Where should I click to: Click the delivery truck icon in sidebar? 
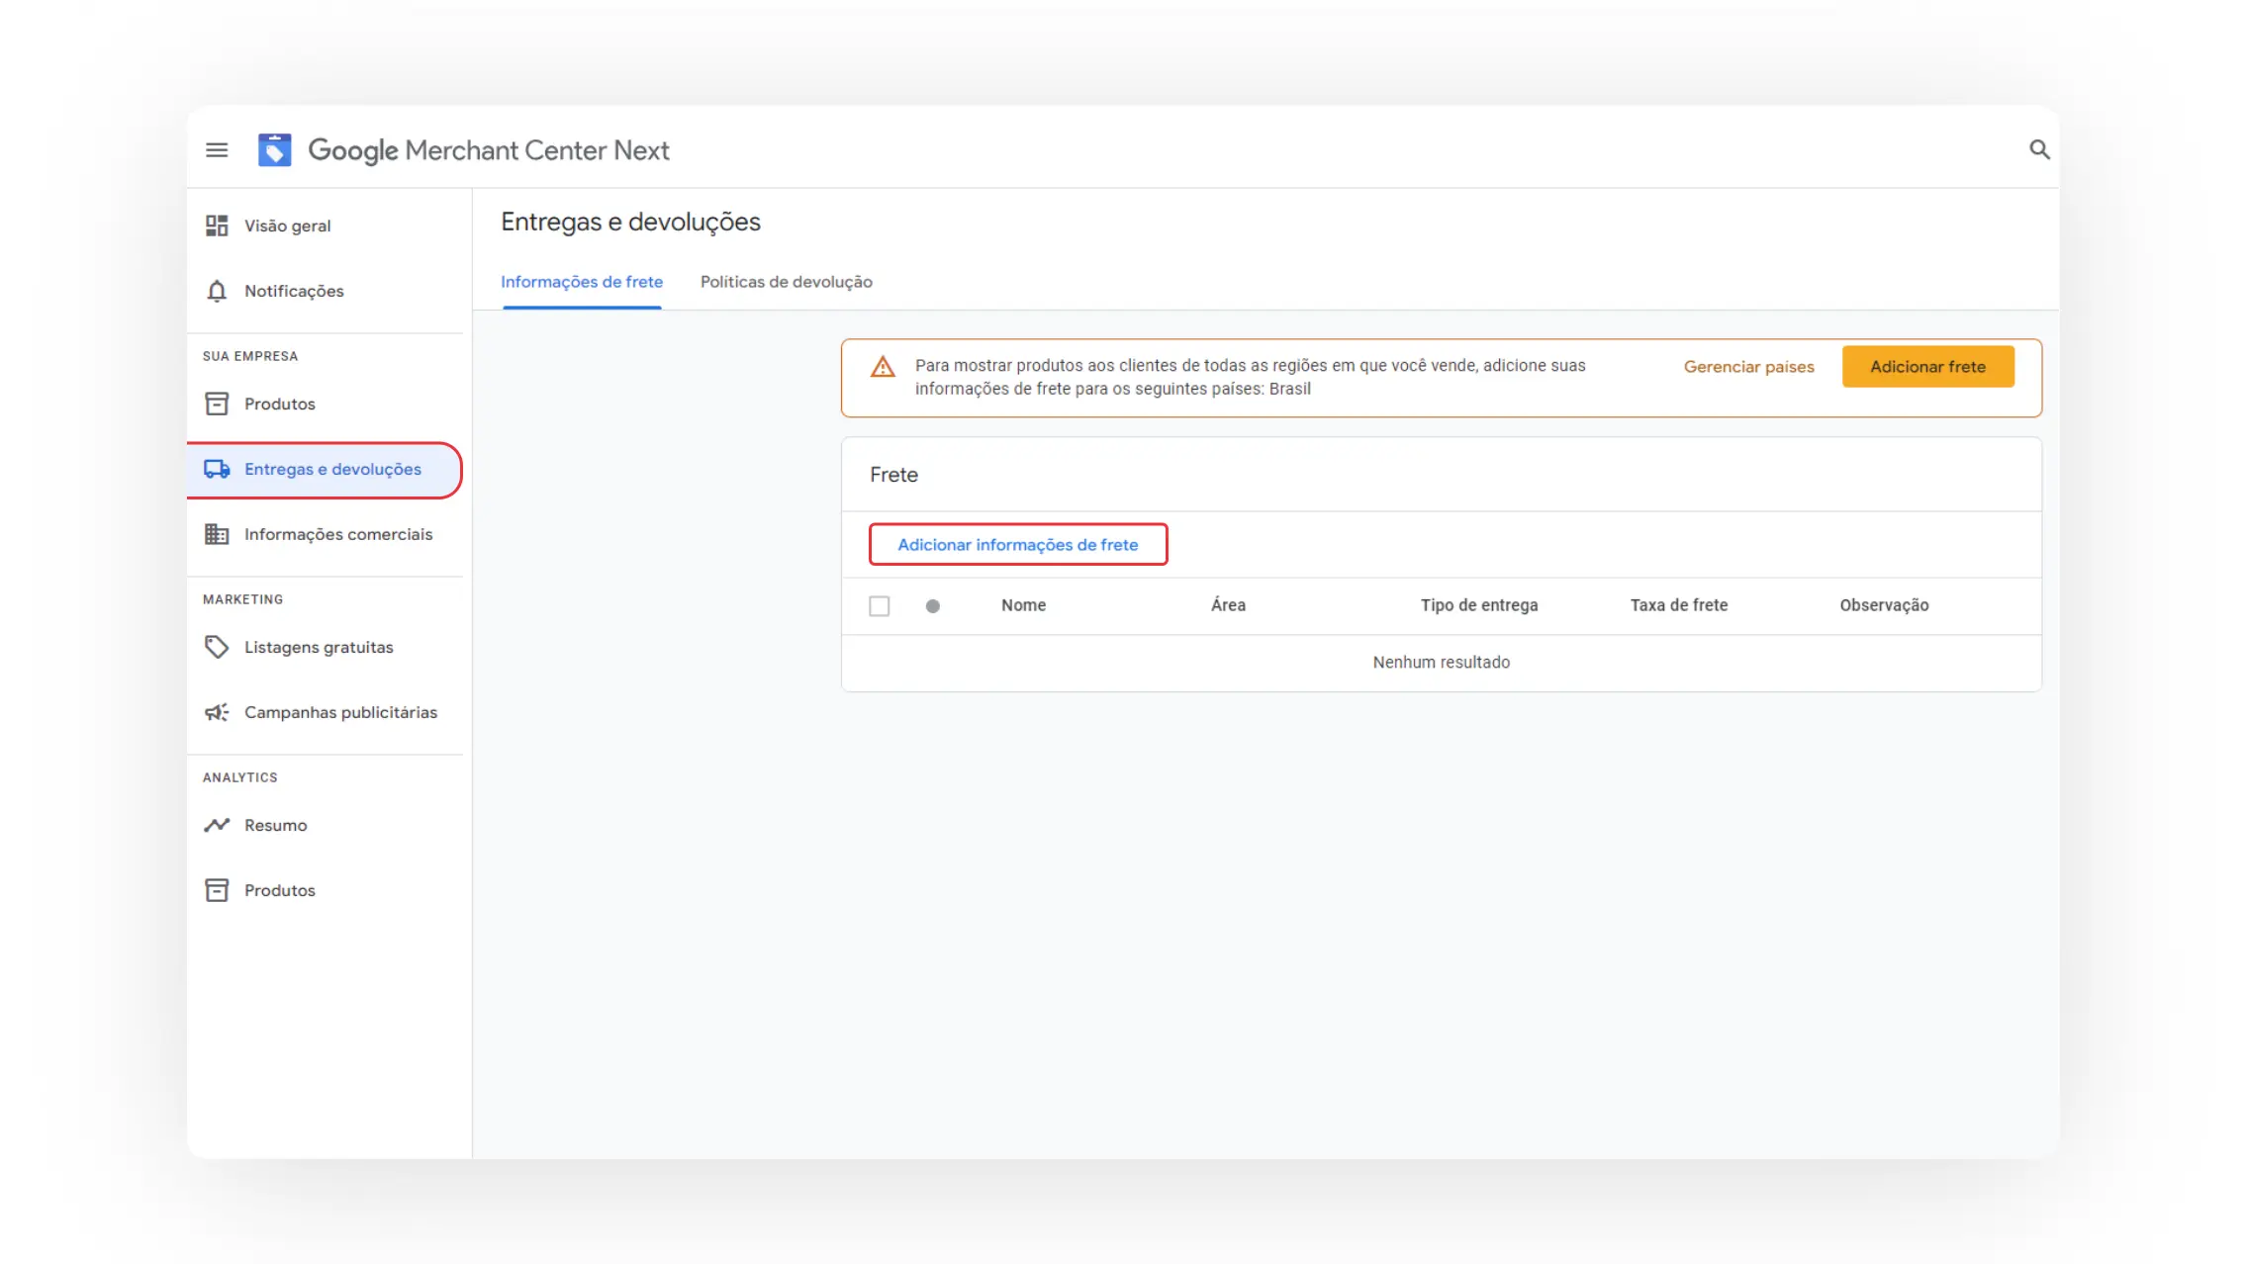pyautogui.click(x=217, y=469)
